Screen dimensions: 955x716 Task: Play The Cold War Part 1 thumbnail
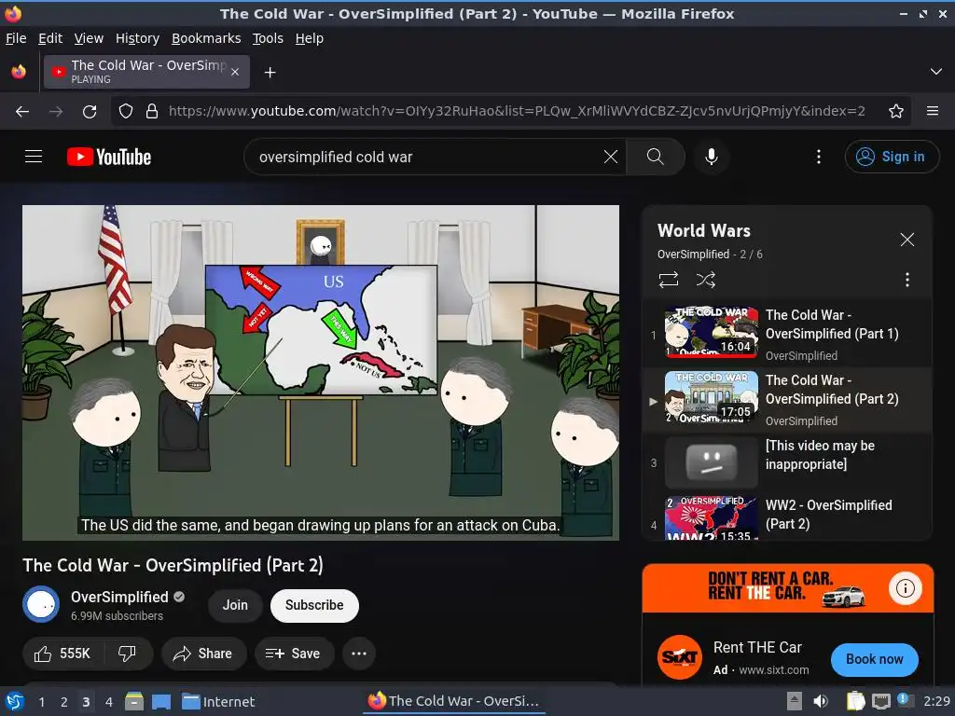(x=712, y=331)
